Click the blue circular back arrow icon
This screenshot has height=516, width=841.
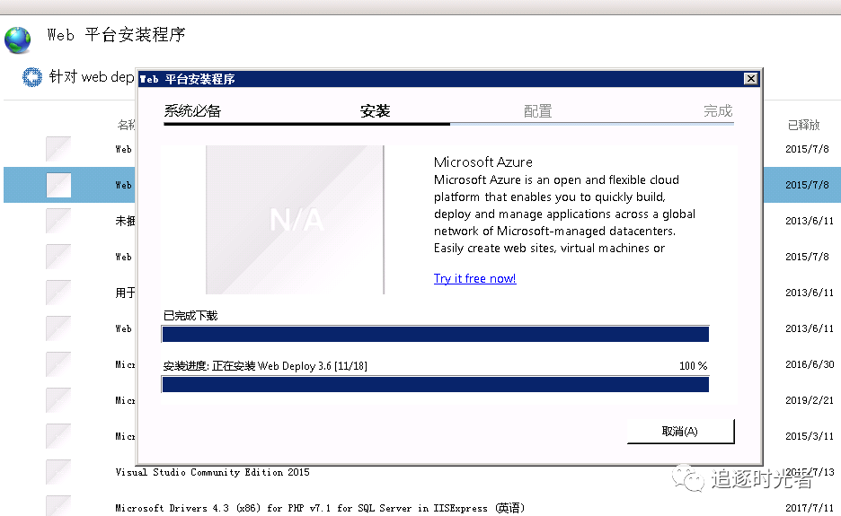(32, 77)
